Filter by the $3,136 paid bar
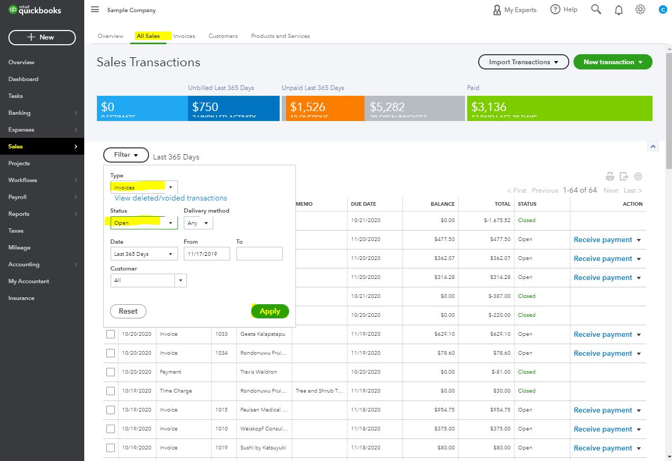672x461 pixels. point(560,108)
